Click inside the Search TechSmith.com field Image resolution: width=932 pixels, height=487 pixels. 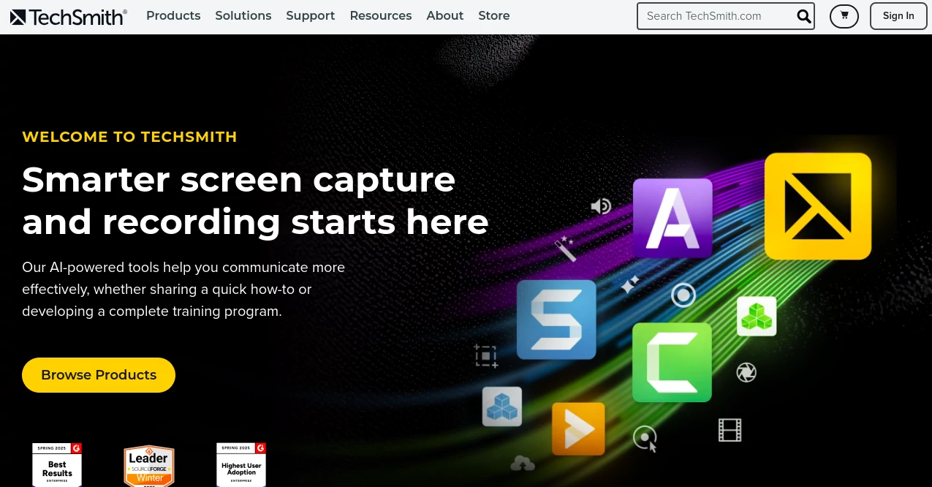pyautogui.click(x=716, y=16)
